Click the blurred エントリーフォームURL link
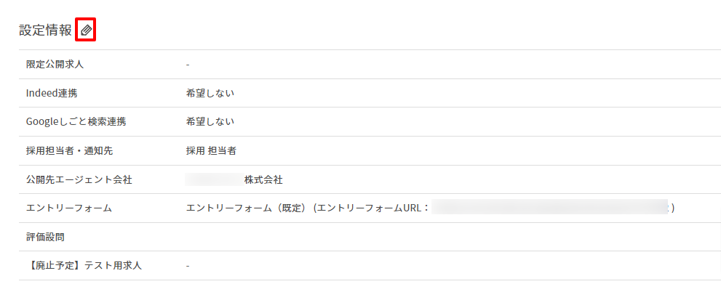This screenshot has width=721, height=292. [x=549, y=208]
